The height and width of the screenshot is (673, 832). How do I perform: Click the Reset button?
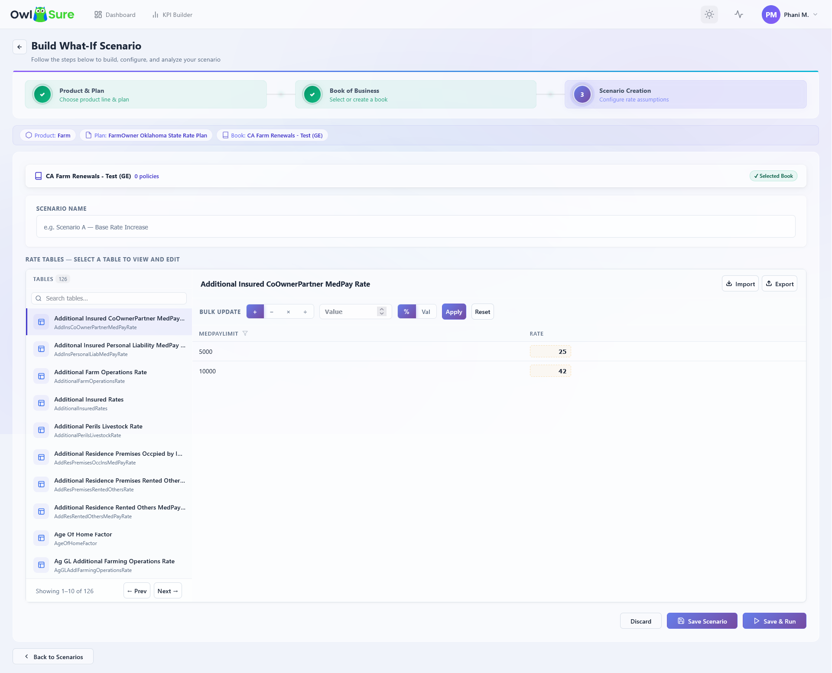point(482,312)
